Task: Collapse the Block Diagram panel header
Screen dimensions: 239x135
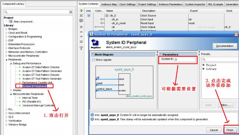Action: [x=93, y=54]
